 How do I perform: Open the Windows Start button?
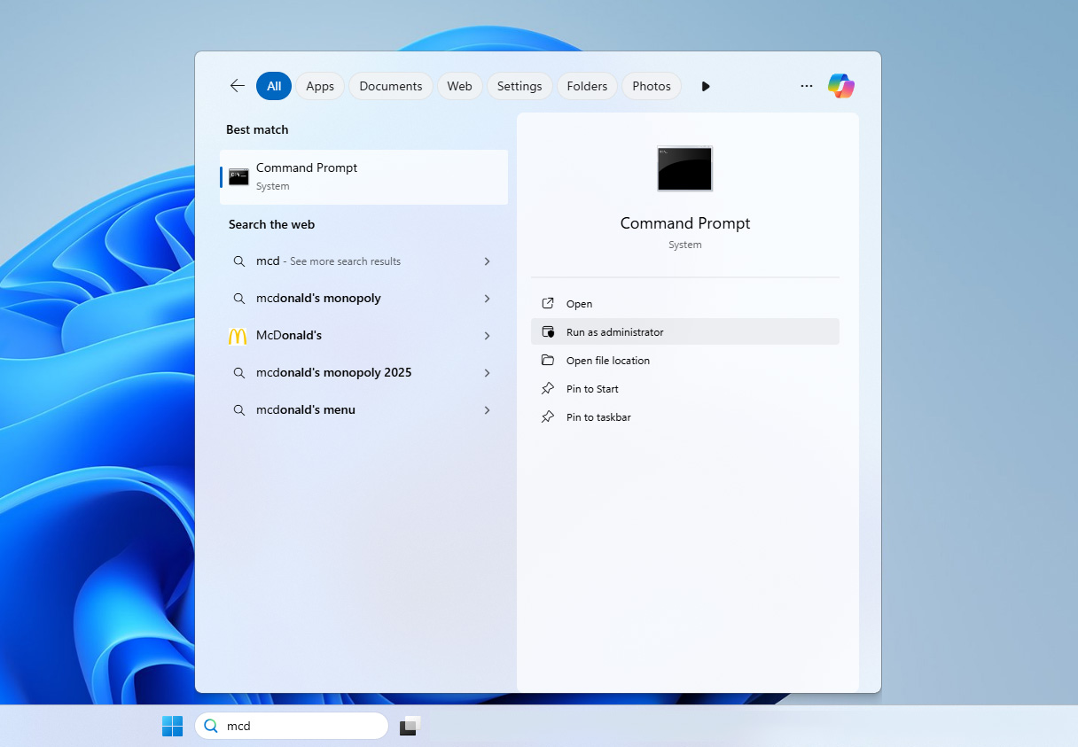tap(172, 726)
